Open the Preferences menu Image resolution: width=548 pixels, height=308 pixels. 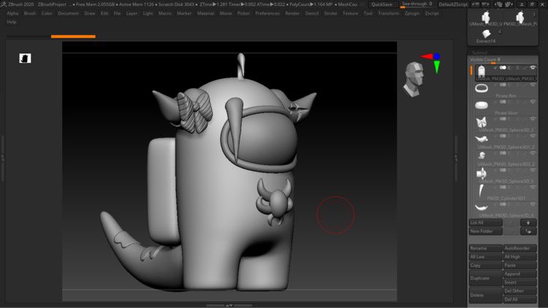pos(267,13)
